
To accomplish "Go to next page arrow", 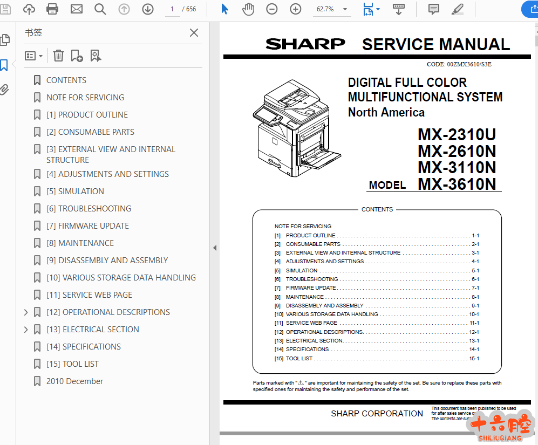I will point(148,9).
